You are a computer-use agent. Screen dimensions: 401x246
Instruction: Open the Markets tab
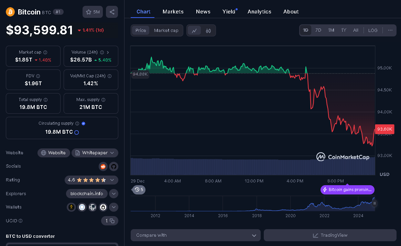pos(173,11)
